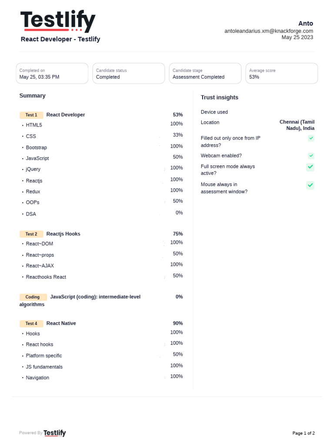Toggle the Full screen mode check mark
The image size is (334, 445).
click(310, 167)
